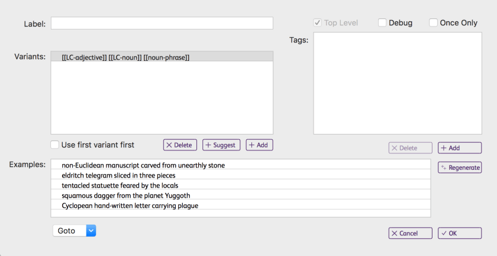Enable Use first variant first
Viewport: 497px width, 256px height.
55,145
